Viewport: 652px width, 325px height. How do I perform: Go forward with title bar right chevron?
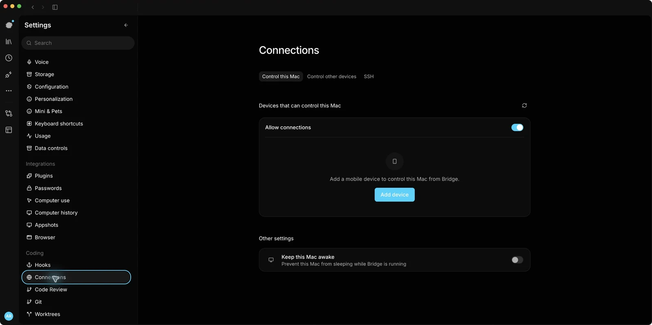coord(43,7)
